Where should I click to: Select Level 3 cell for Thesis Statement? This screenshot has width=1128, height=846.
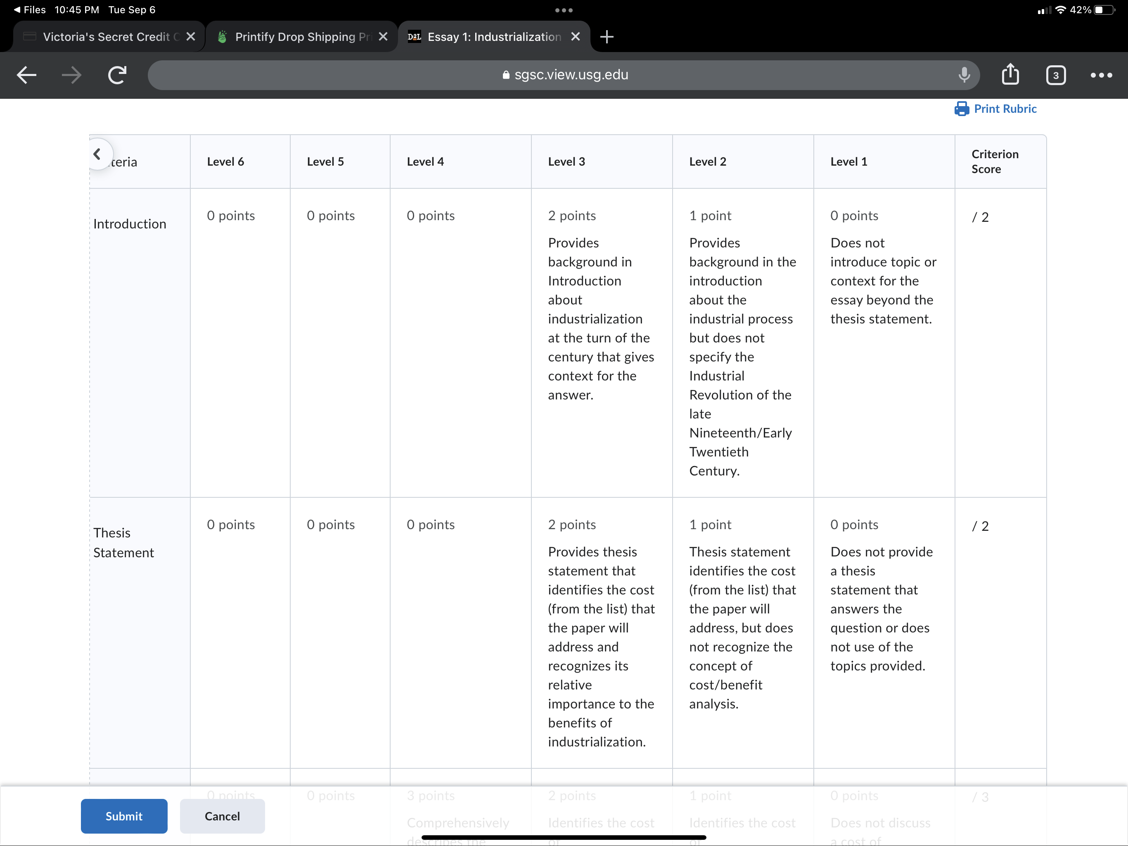[x=601, y=633]
